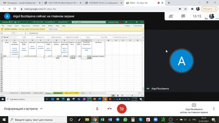Screen dimensions: 219x123
Task: Open Calculator from the taskbar
Action: [x=133, y=120]
